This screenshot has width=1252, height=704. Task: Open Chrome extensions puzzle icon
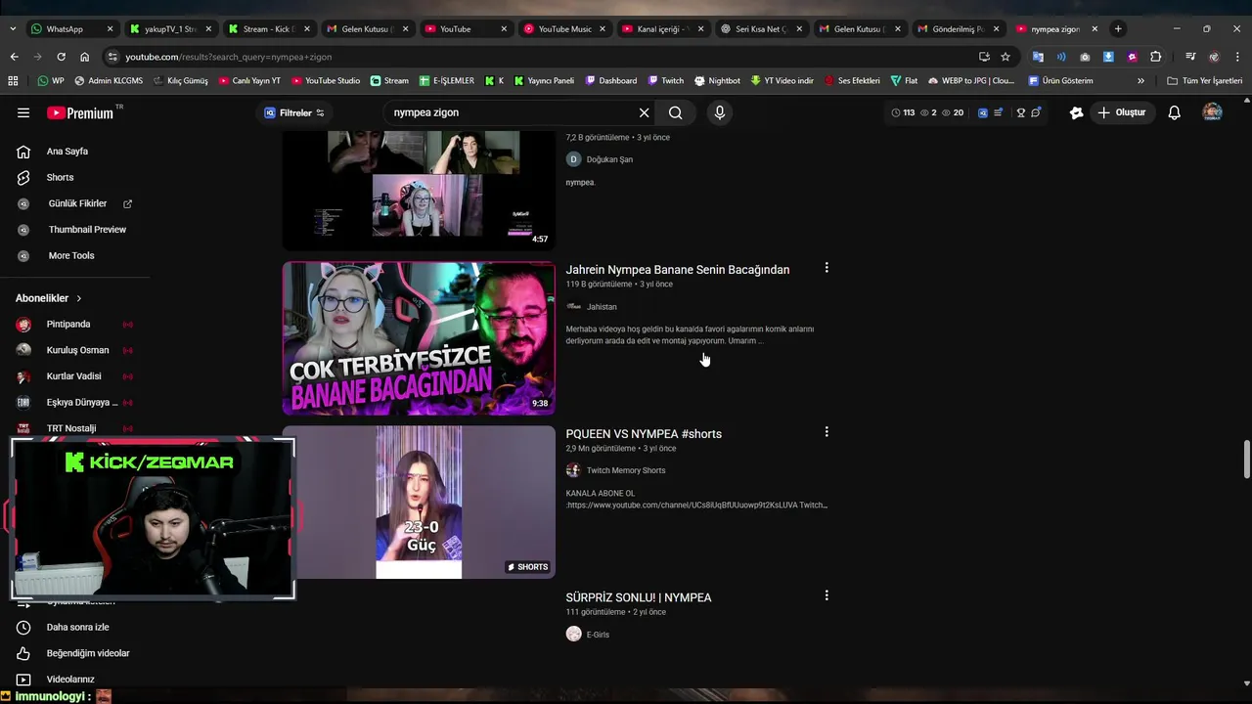(1155, 57)
